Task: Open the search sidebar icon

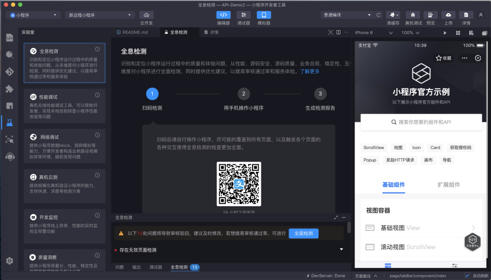Action: point(9,55)
